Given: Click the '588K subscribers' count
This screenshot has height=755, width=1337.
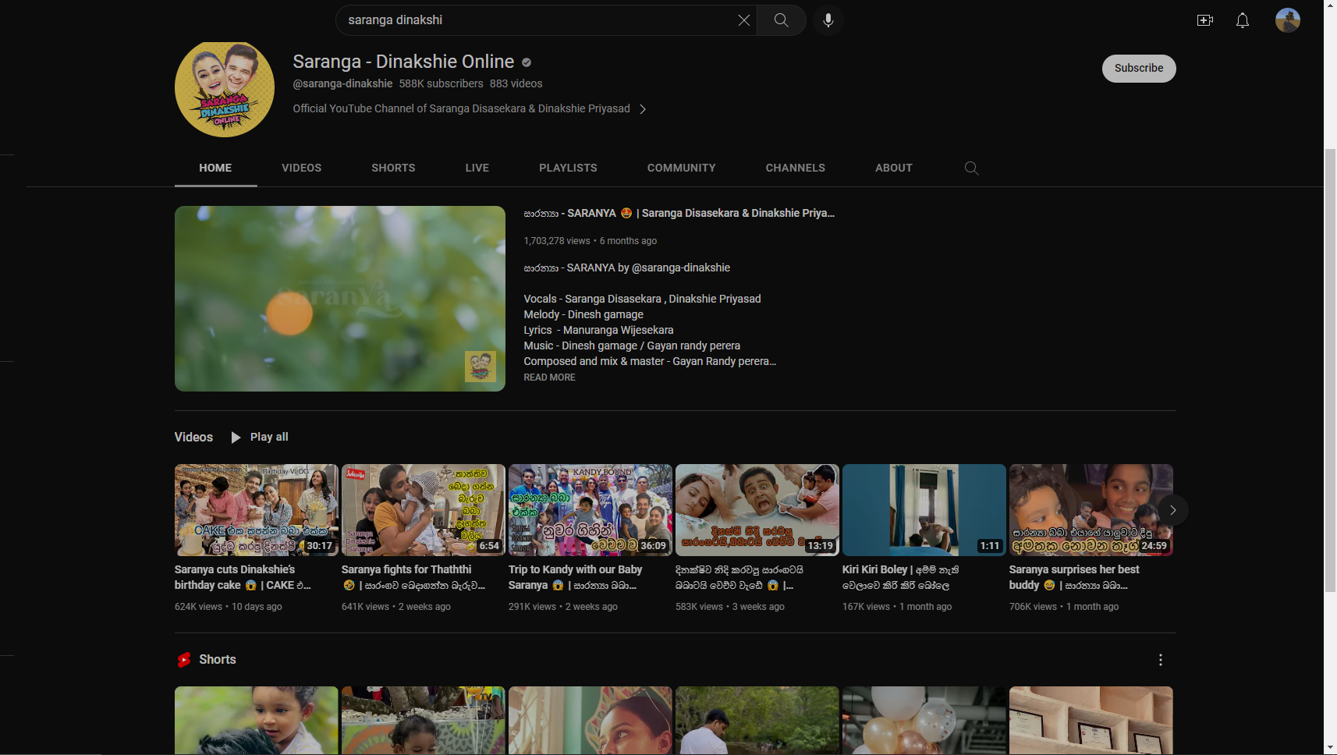Looking at the screenshot, I should tap(442, 83).
